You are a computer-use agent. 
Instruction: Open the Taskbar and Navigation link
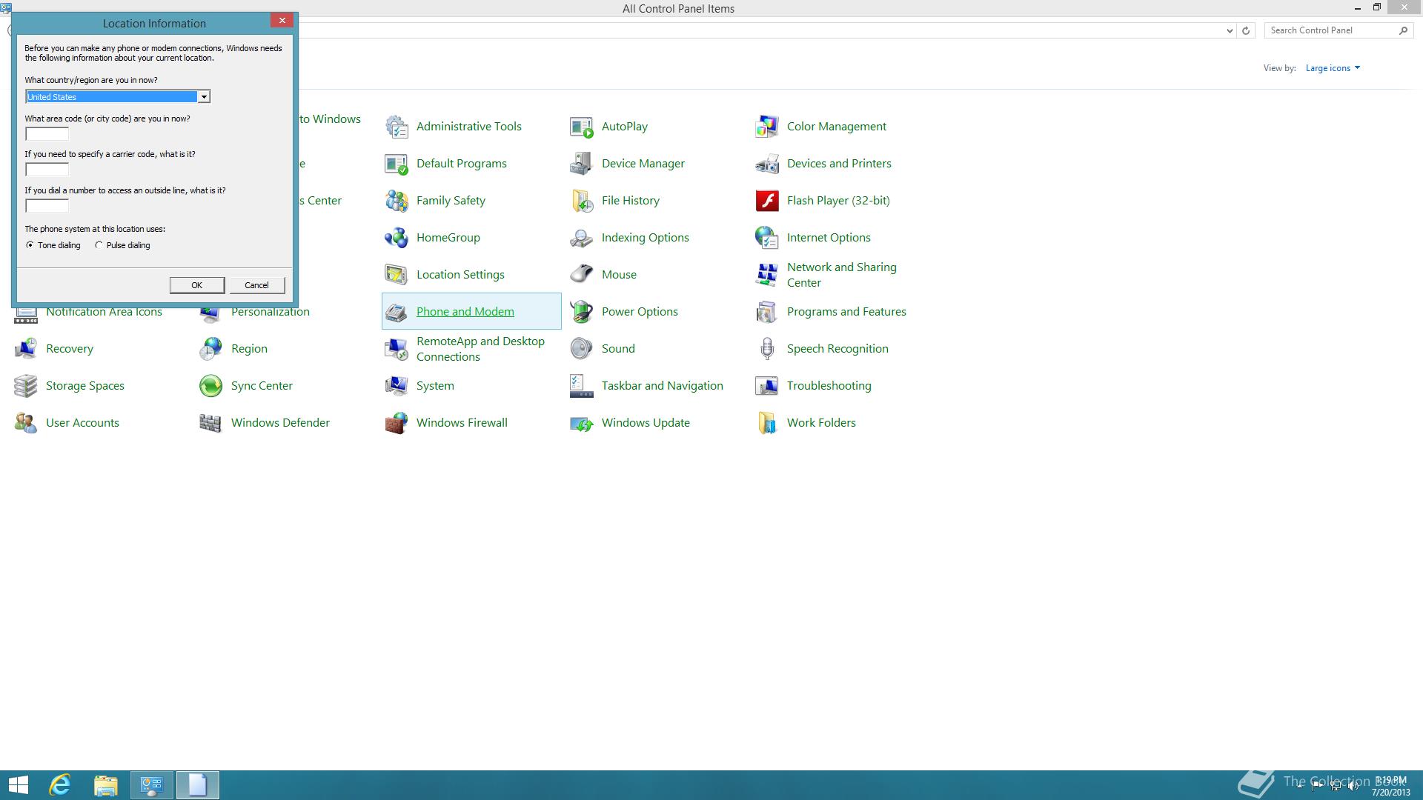[663, 386]
